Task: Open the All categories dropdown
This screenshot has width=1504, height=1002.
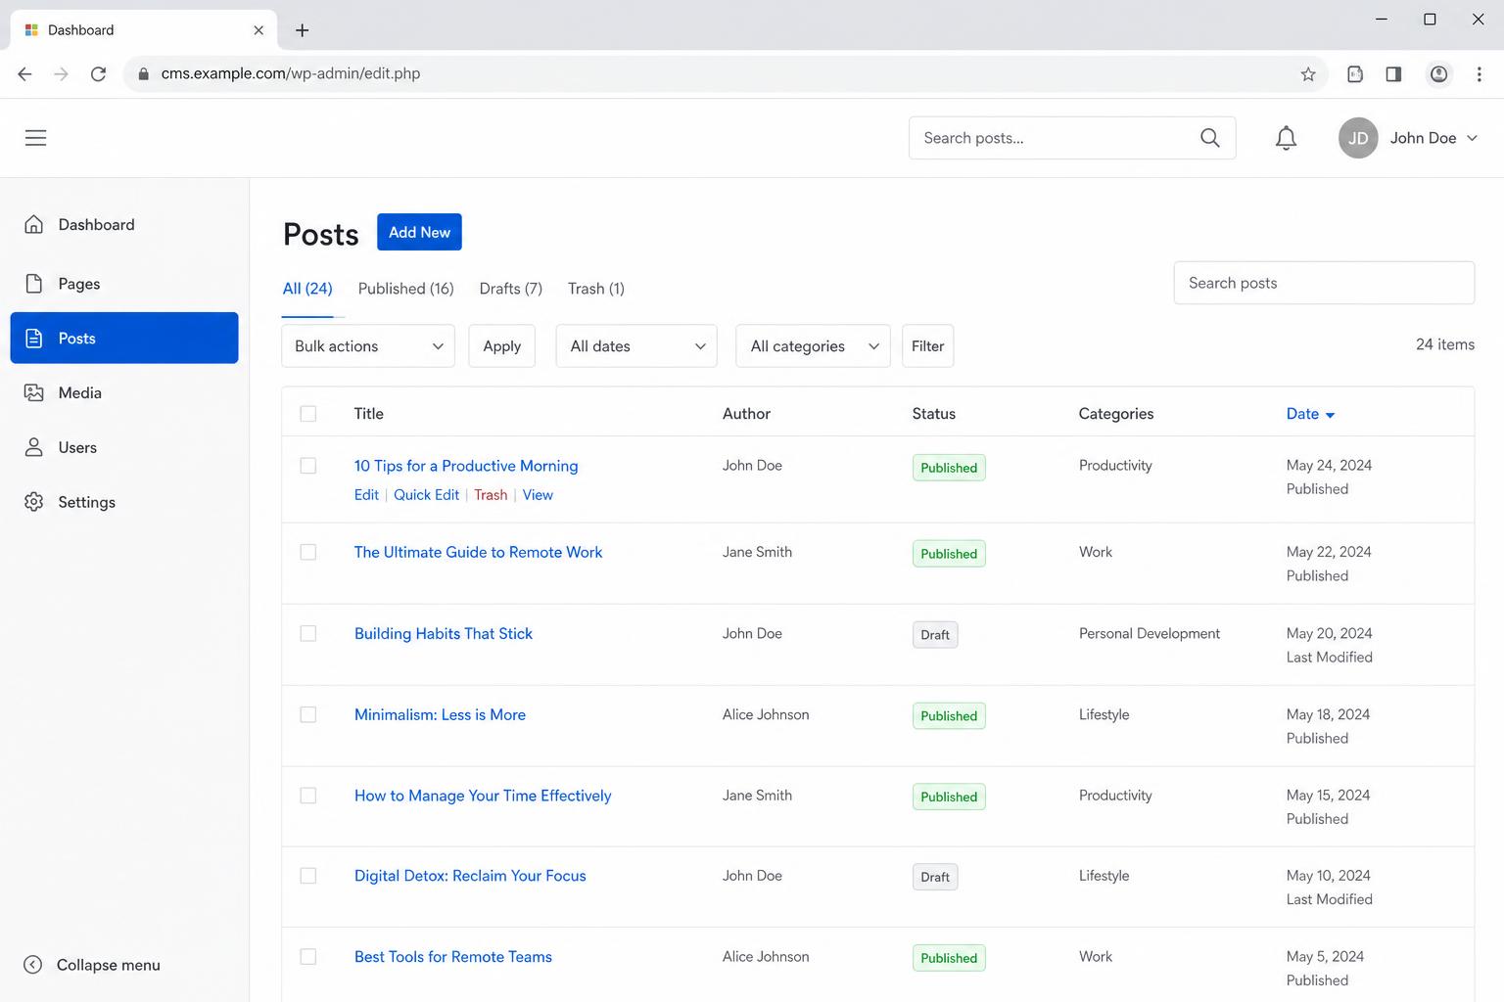Action: pos(813,346)
